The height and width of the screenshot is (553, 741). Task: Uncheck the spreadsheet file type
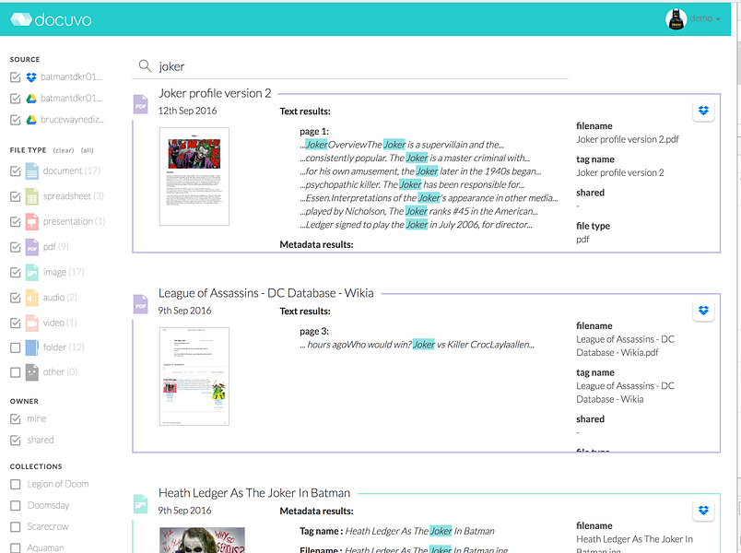click(15, 196)
